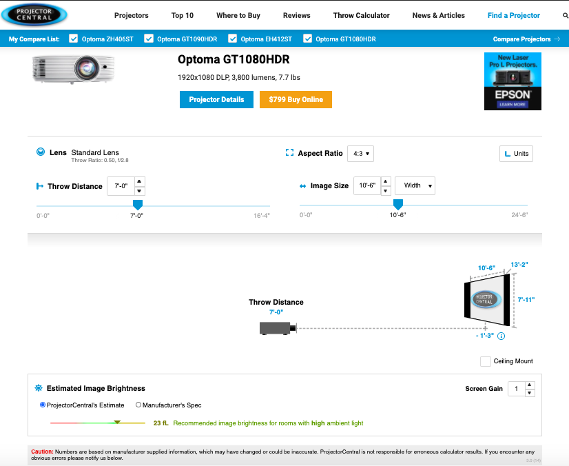Click the Standard Lens text

pos(95,152)
